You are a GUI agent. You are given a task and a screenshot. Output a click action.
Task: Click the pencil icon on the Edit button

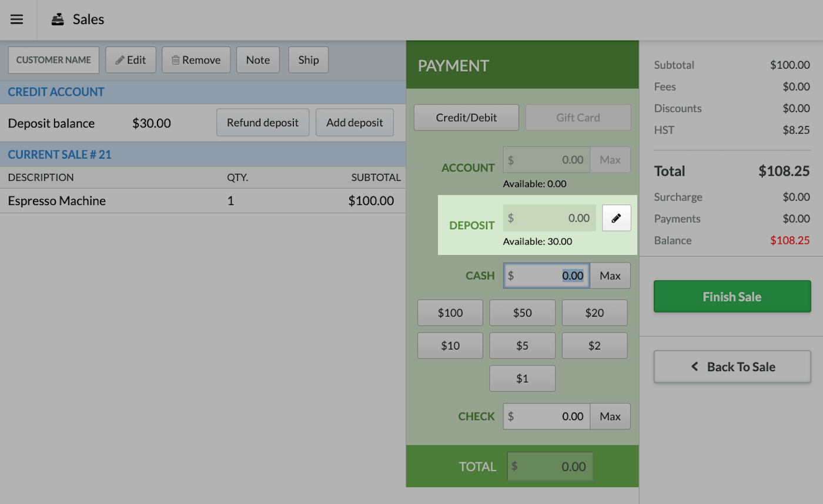tap(119, 59)
